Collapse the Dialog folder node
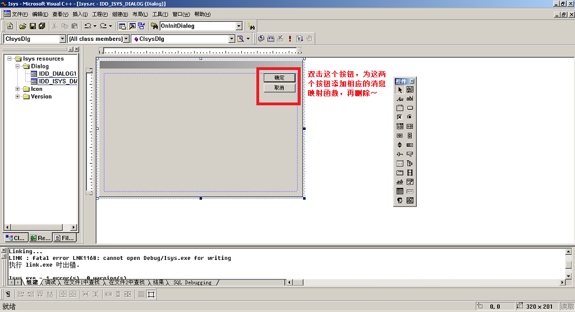The height and width of the screenshot is (312, 575). pos(17,66)
